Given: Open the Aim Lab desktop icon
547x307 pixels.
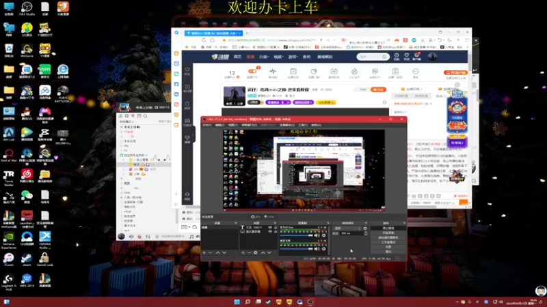Looking at the screenshot, I should click(x=9, y=134).
